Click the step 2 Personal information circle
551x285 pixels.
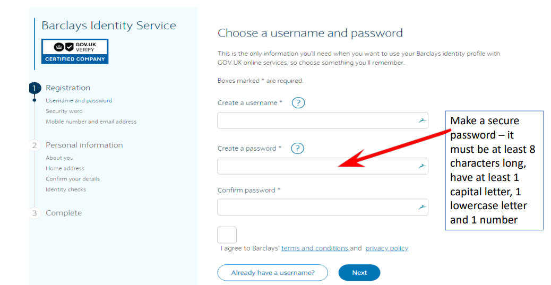pyautogui.click(x=35, y=145)
